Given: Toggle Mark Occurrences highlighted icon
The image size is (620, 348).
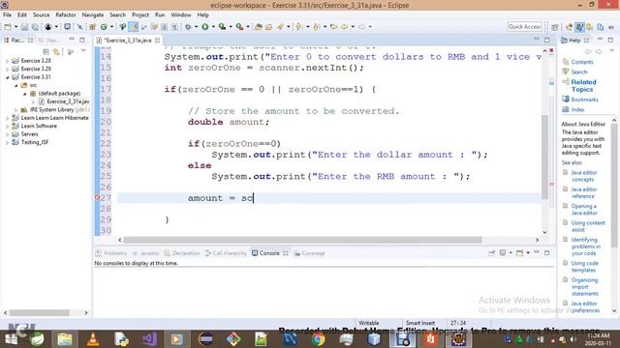Looking at the screenshot, I should coord(134,27).
